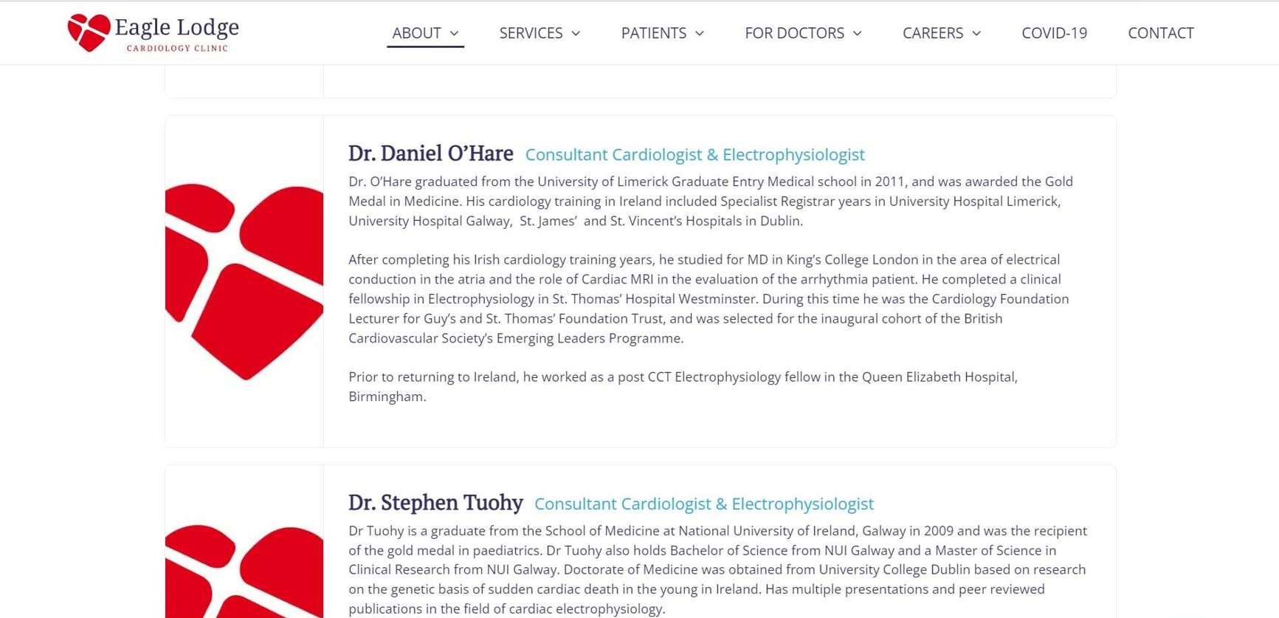Click the chevron next to SERVICES
This screenshot has height=618, width=1279.
[575, 34]
